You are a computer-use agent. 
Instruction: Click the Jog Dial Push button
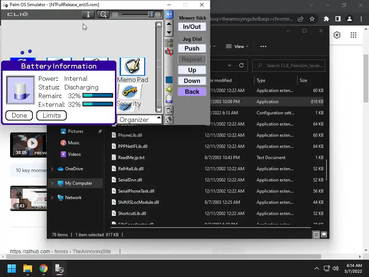tap(192, 48)
